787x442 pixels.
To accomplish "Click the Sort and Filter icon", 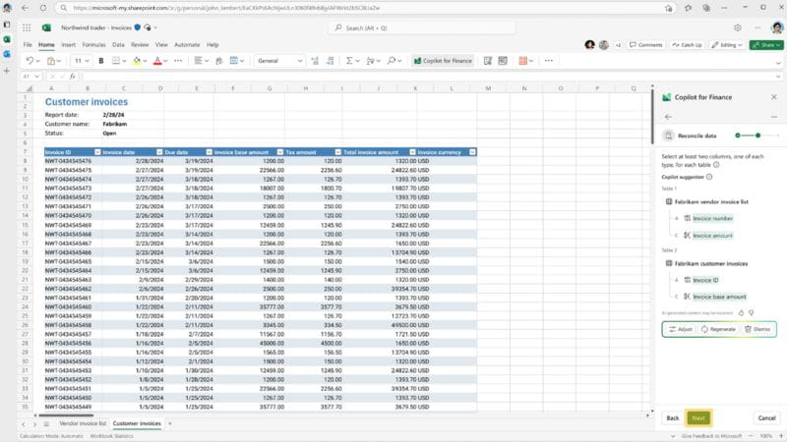I will pyautogui.click(x=370, y=61).
